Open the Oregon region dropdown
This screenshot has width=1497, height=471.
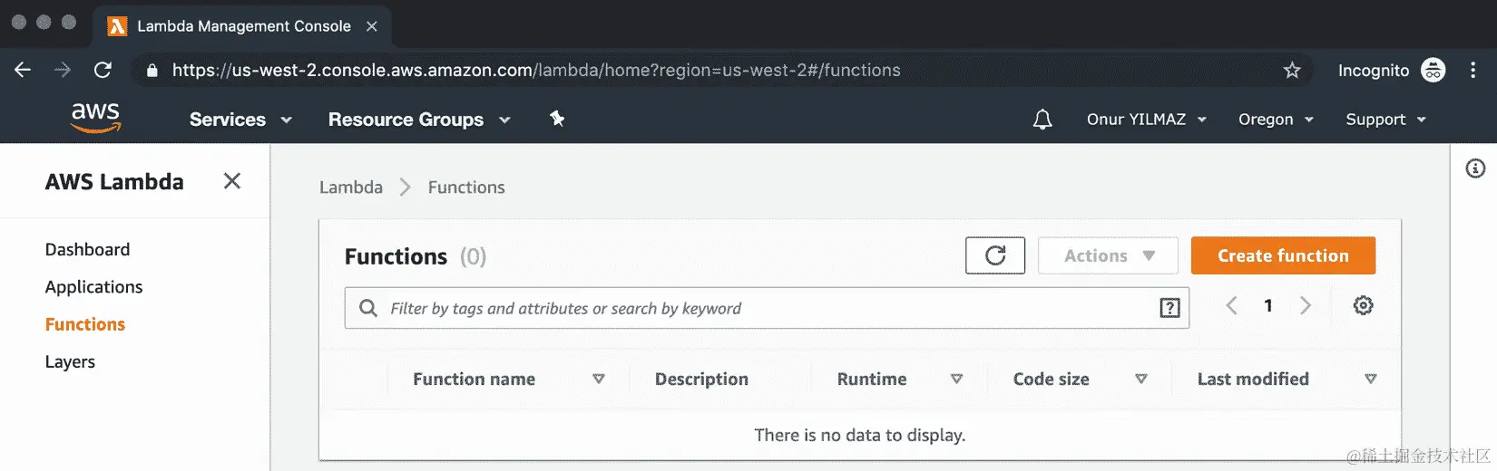(1276, 120)
